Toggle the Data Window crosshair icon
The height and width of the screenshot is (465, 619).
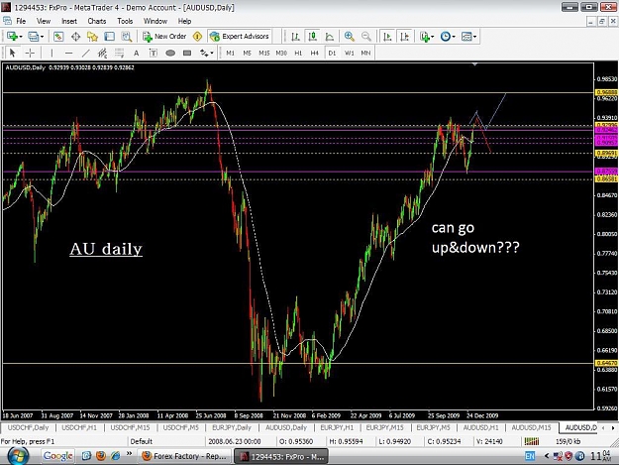click(x=75, y=37)
